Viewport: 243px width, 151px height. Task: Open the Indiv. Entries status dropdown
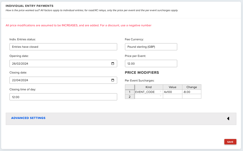63,47
